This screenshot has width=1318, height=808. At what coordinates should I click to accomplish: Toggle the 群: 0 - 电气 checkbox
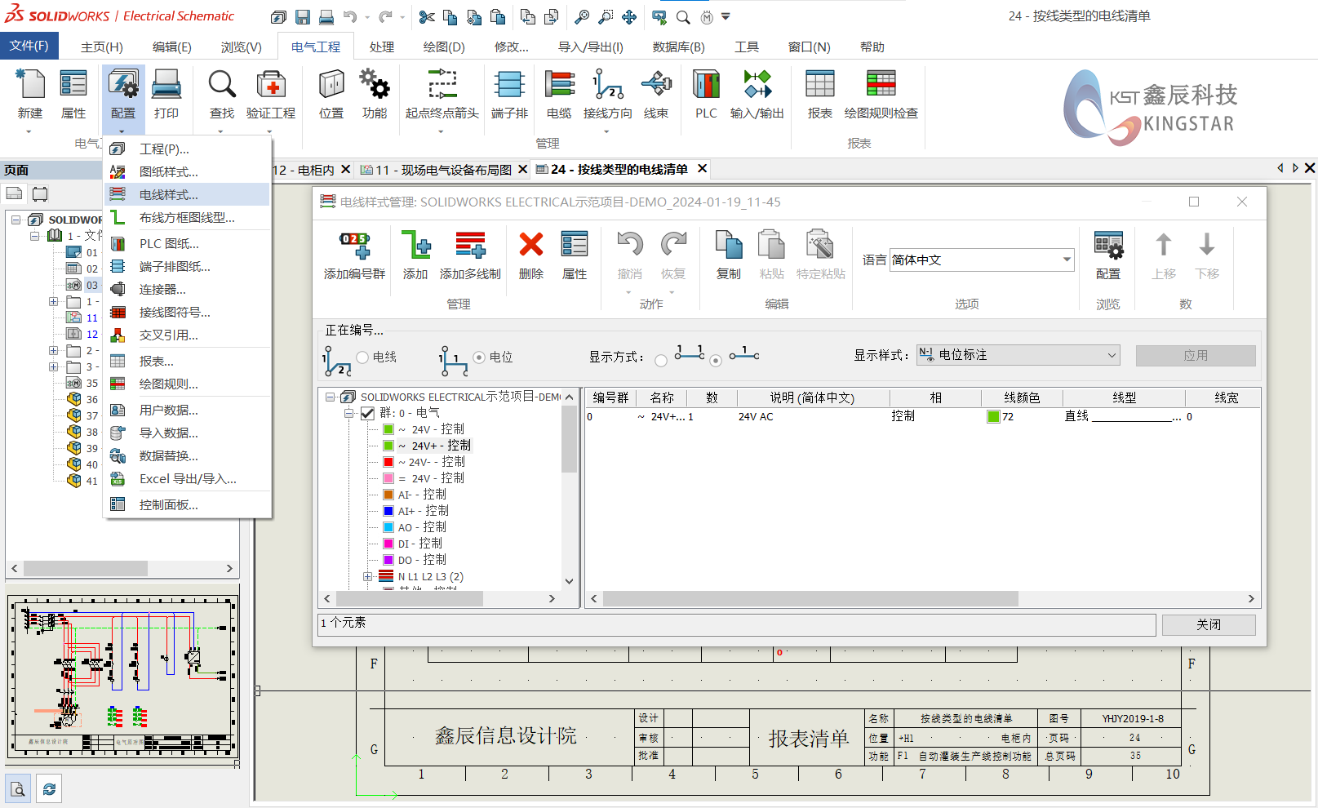point(368,413)
